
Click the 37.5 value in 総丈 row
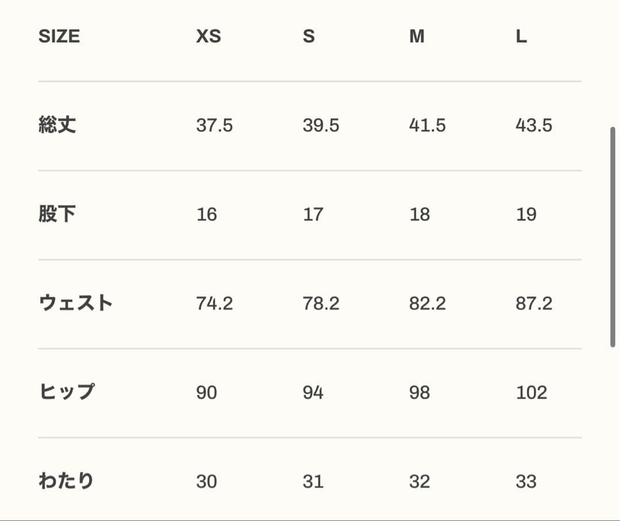[215, 125]
